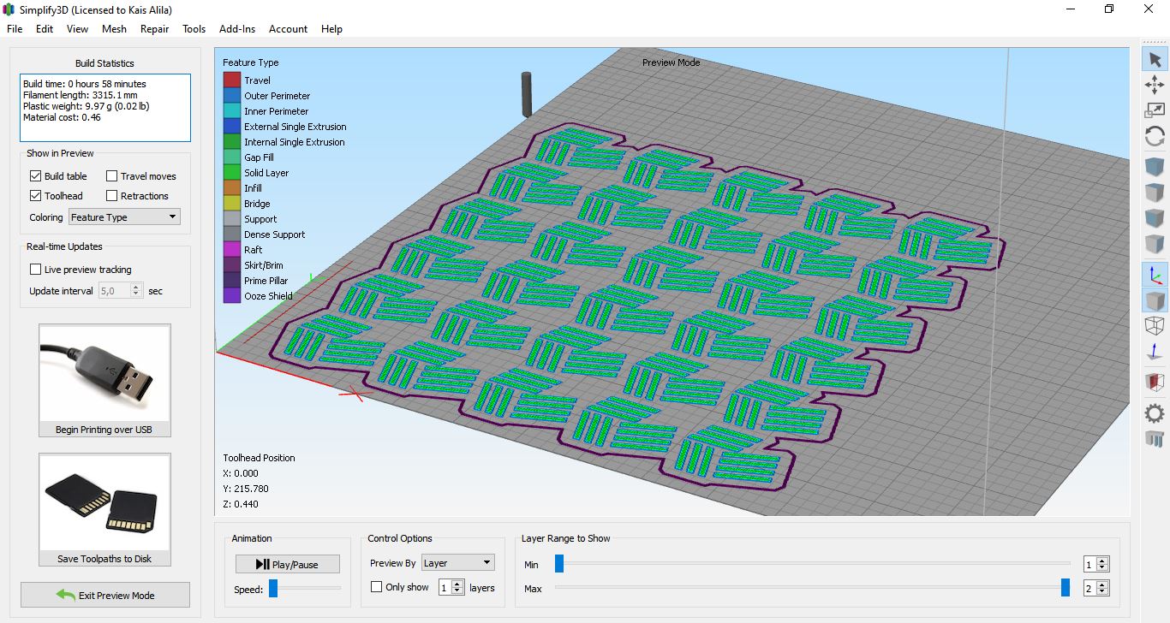Image resolution: width=1170 pixels, height=623 pixels.
Task: Click the "Y: 215.780" toolhead position value
Action: tap(246, 489)
